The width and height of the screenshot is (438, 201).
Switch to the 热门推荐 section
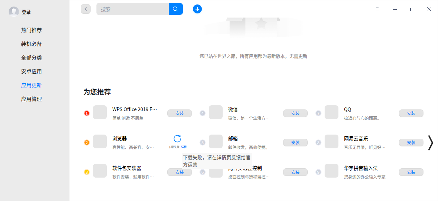[x=31, y=30]
